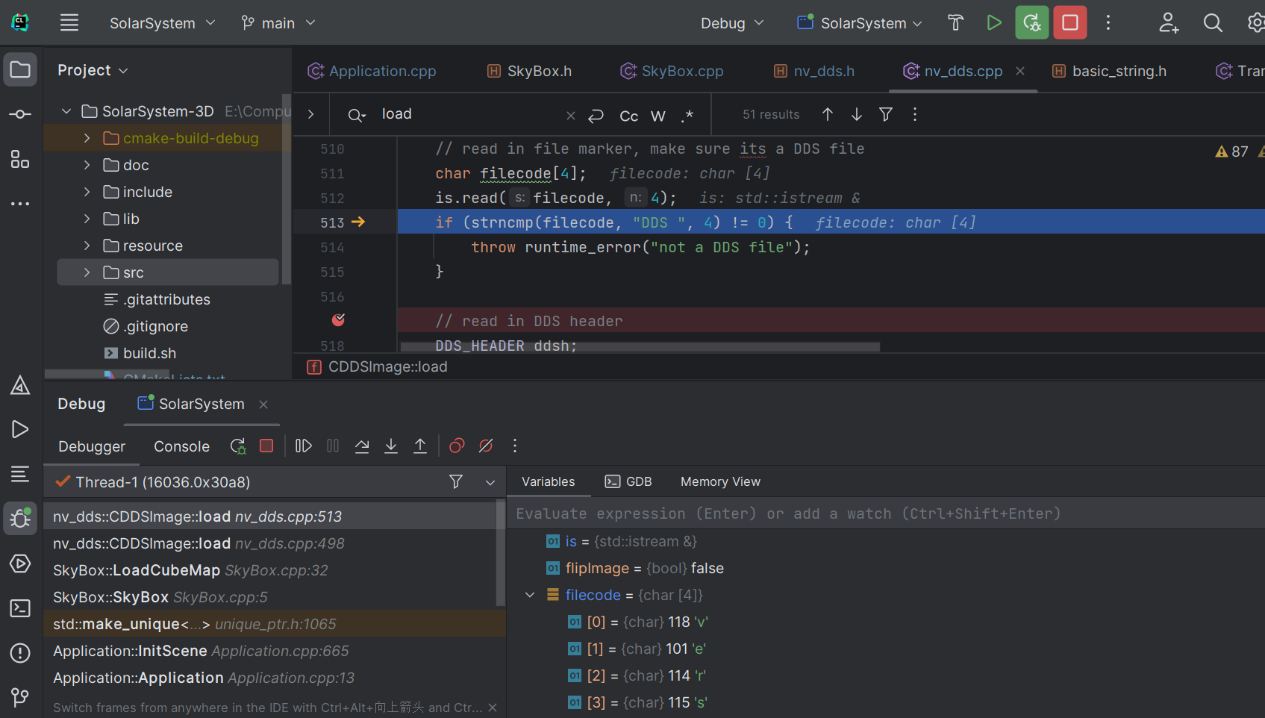The height and width of the screenshot is (718, 1265).
Task: Toggle Match Case in the search bar
Action: pyautogui.click(x=628, y=116)
